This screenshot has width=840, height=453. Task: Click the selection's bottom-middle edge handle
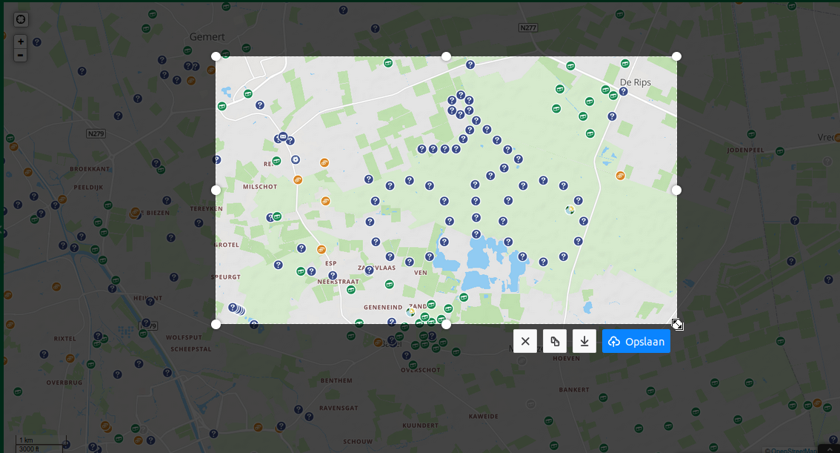click(446, 324)
